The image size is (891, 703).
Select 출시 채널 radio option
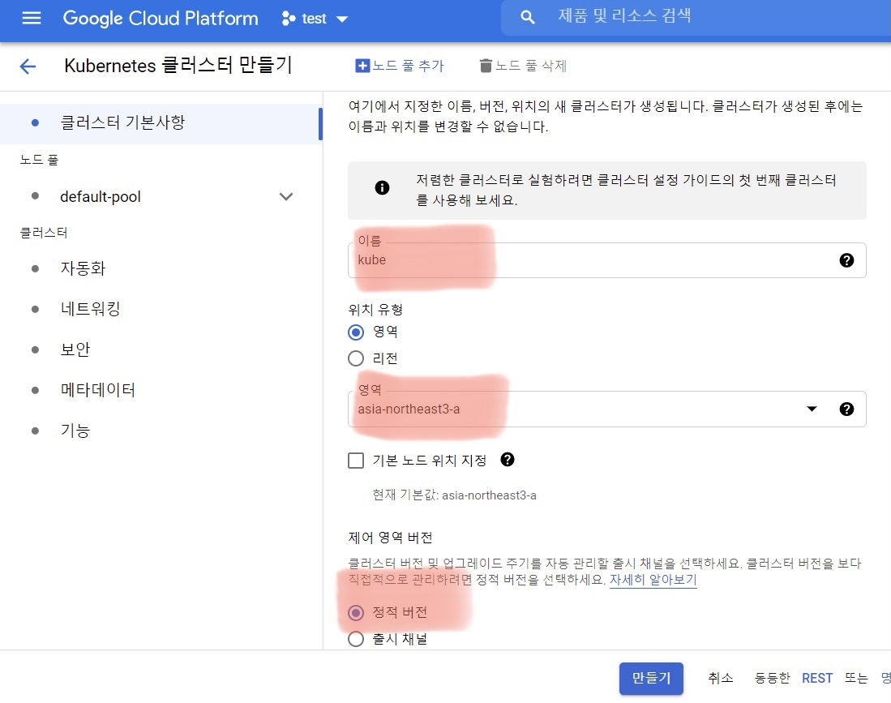(356, 639)
